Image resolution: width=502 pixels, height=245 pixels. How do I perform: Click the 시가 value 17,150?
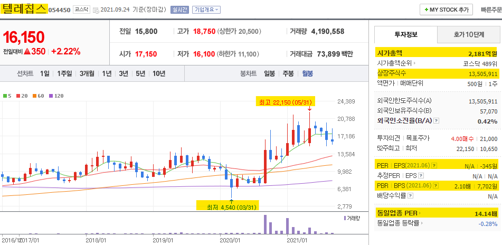(146, 54)
